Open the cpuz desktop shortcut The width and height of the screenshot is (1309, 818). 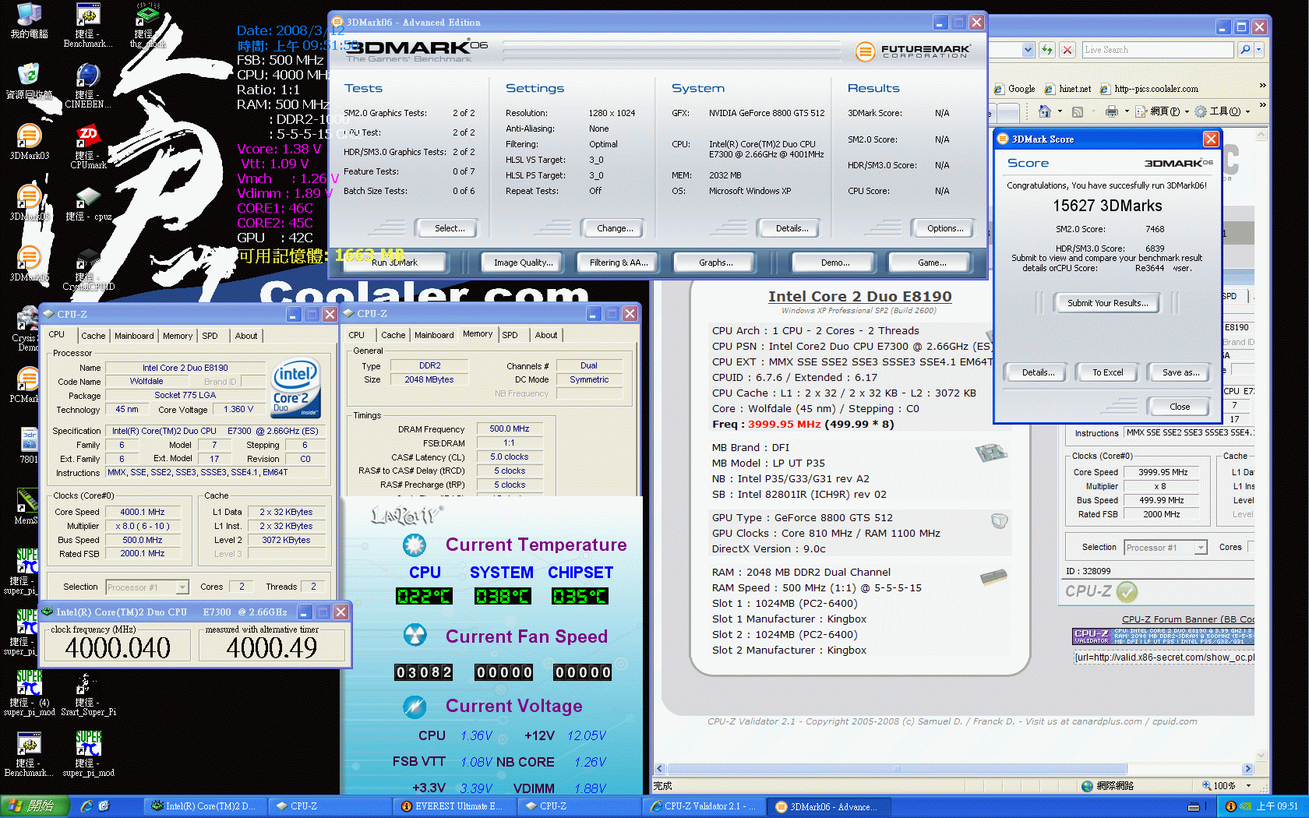point(88,204)
